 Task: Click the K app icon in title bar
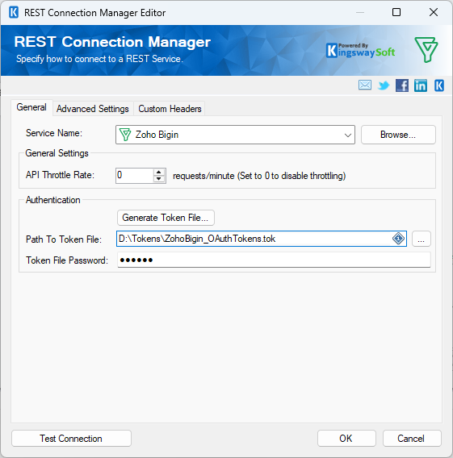coord(14,13)
